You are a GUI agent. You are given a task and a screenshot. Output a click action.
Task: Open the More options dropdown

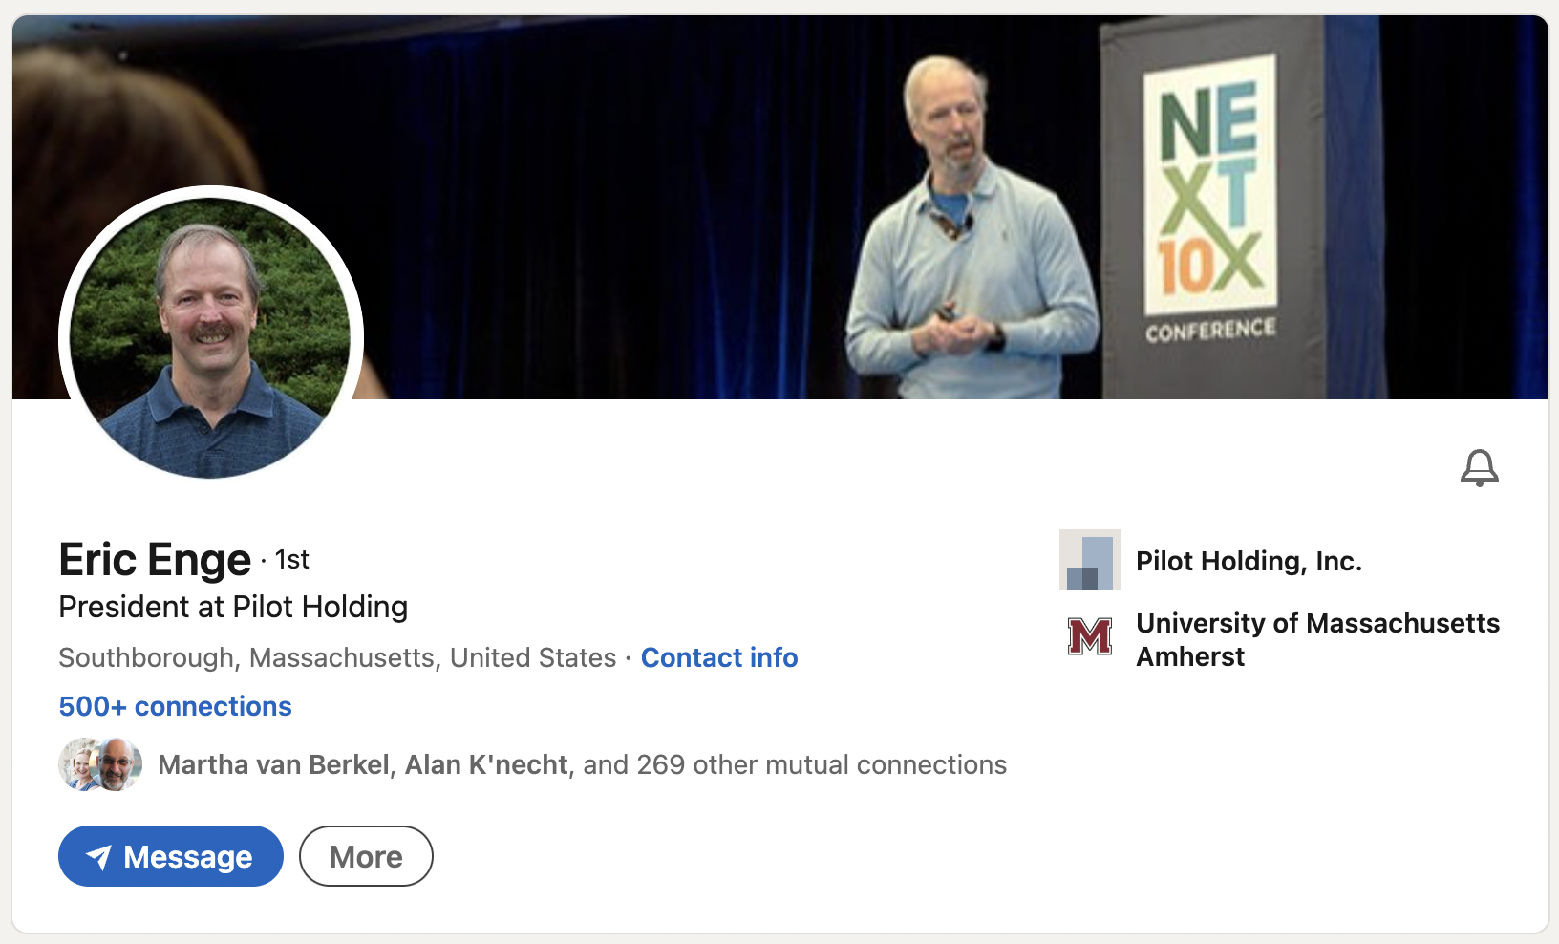tap(366, 856)
